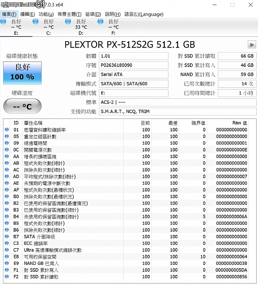
Task: Select the C: drive tab
Action: pos(49,27)
